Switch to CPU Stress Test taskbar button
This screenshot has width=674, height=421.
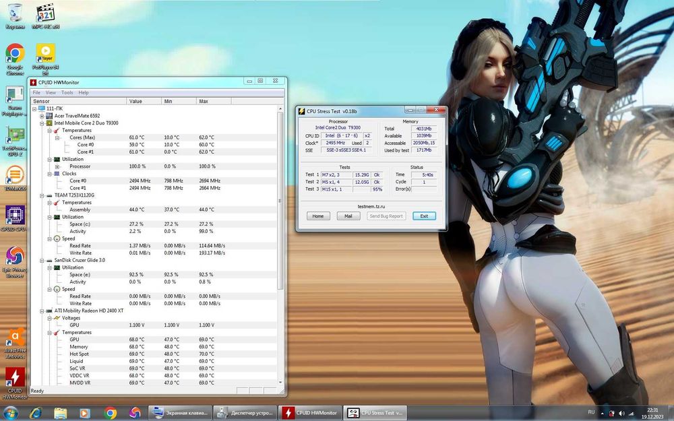coord(375,413)
